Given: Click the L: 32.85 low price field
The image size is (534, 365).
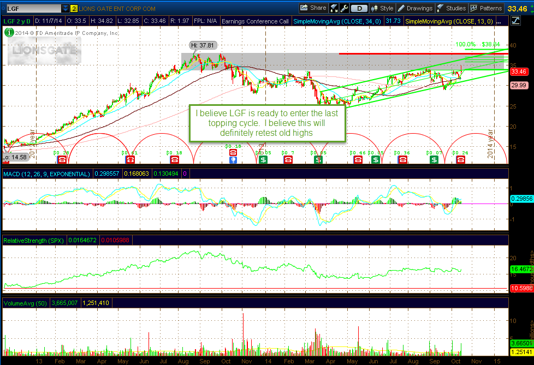Looking at the screenshot, I should pyautogui.click(x=129, y=21).
